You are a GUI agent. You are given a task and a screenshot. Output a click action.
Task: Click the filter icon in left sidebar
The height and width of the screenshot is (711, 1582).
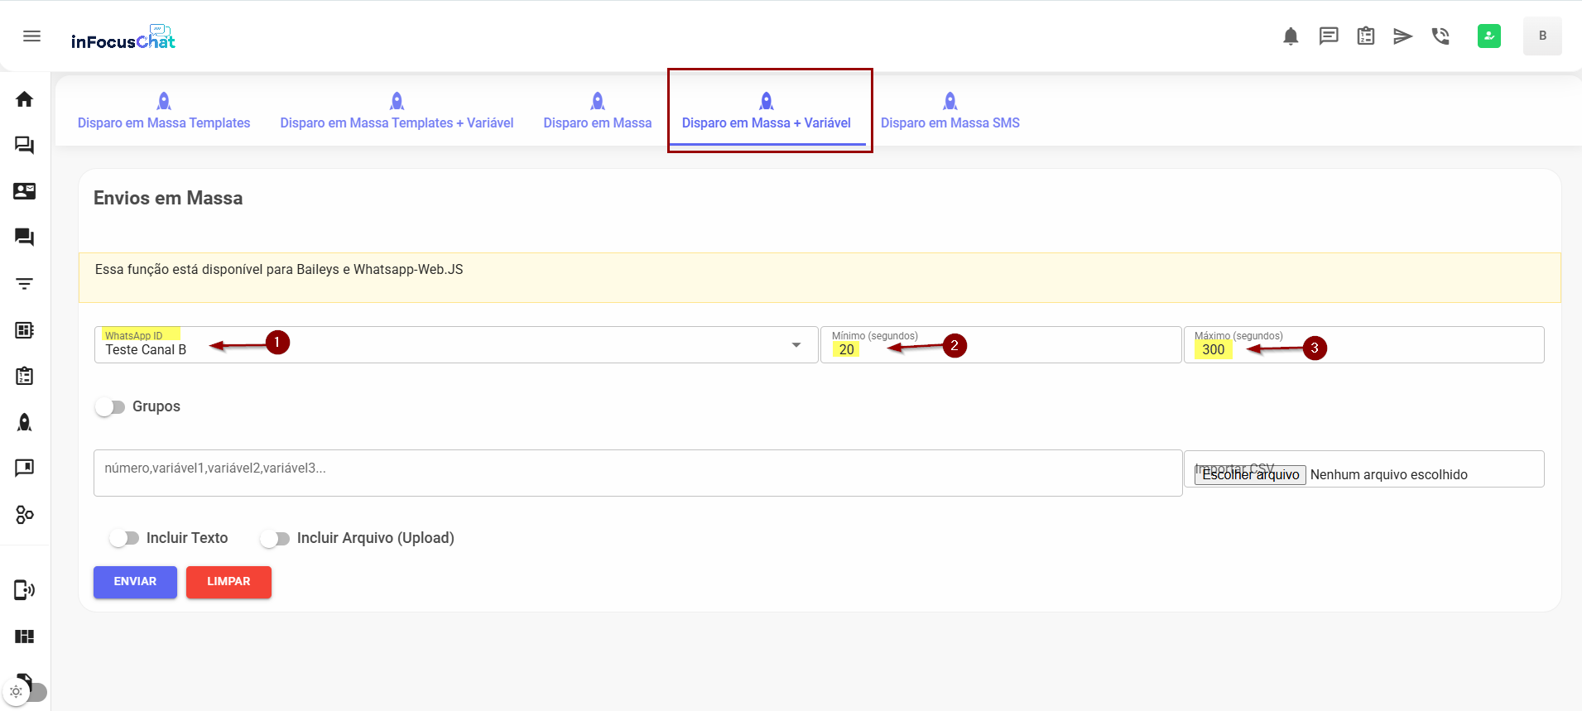pyautogui.click(x=24, y=284)
